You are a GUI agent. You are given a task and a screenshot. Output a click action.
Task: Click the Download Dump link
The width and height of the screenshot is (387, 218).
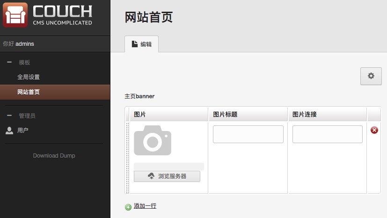[54, 156]
